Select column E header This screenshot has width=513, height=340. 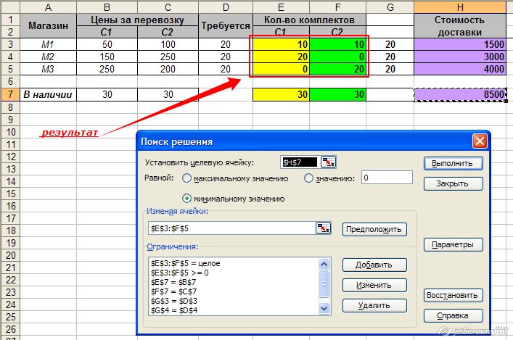pyautogui.click(x=281, y=7)
